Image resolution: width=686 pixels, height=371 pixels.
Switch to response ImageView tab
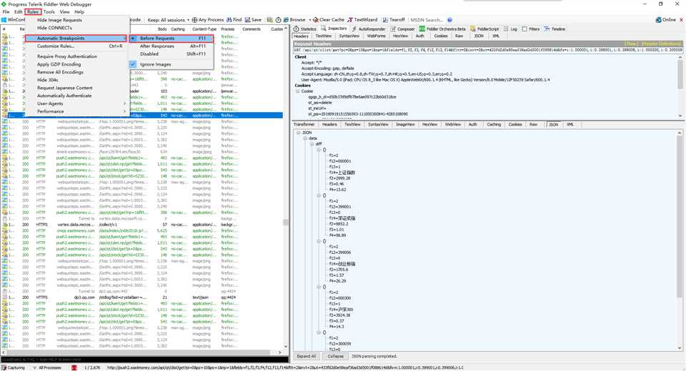point(405,125)
